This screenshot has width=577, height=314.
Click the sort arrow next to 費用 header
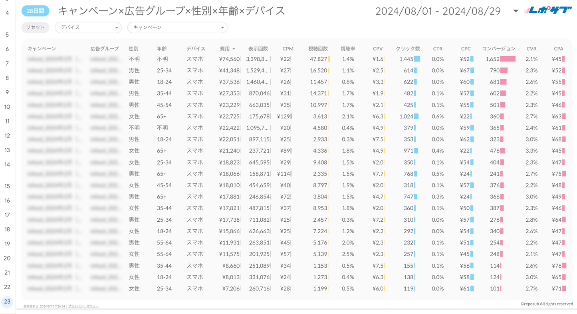click(x=234, y=49)
